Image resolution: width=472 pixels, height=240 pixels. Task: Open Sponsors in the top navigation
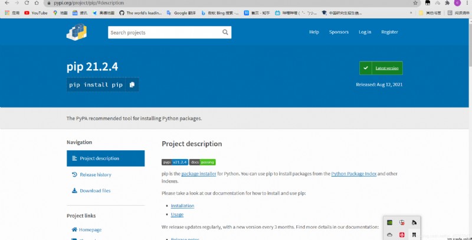click(339, 32)
